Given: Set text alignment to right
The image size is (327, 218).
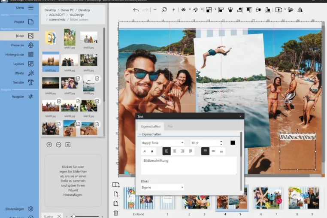Looking at the screenshot, I should pyautogui.click(x=182, y=151).
